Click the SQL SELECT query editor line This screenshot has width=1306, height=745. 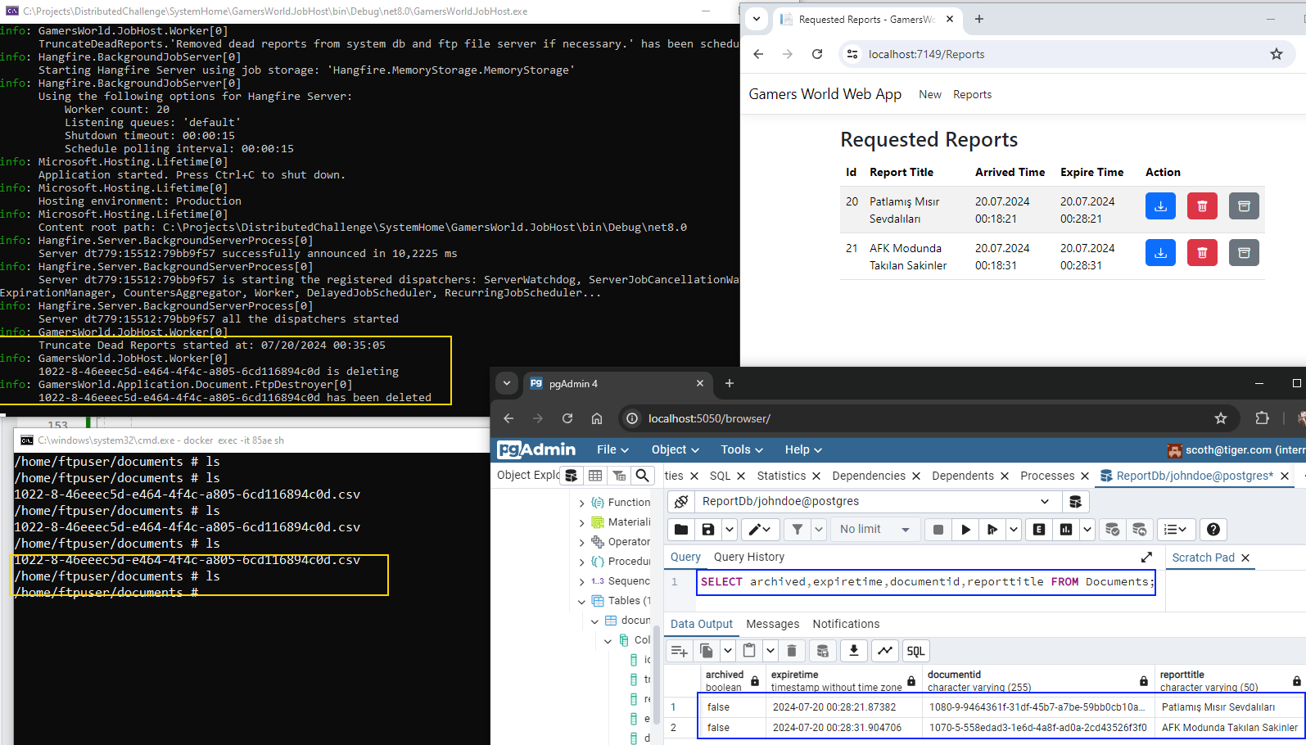point(927,582)
